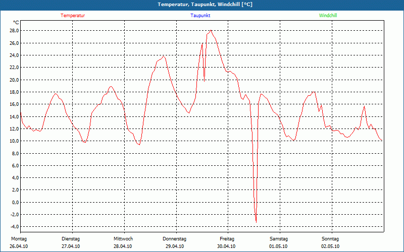Image resolution: width=404 pixels, height=252 pixels.
Task: Click the date 28.04.10
Action: point(123,246)
